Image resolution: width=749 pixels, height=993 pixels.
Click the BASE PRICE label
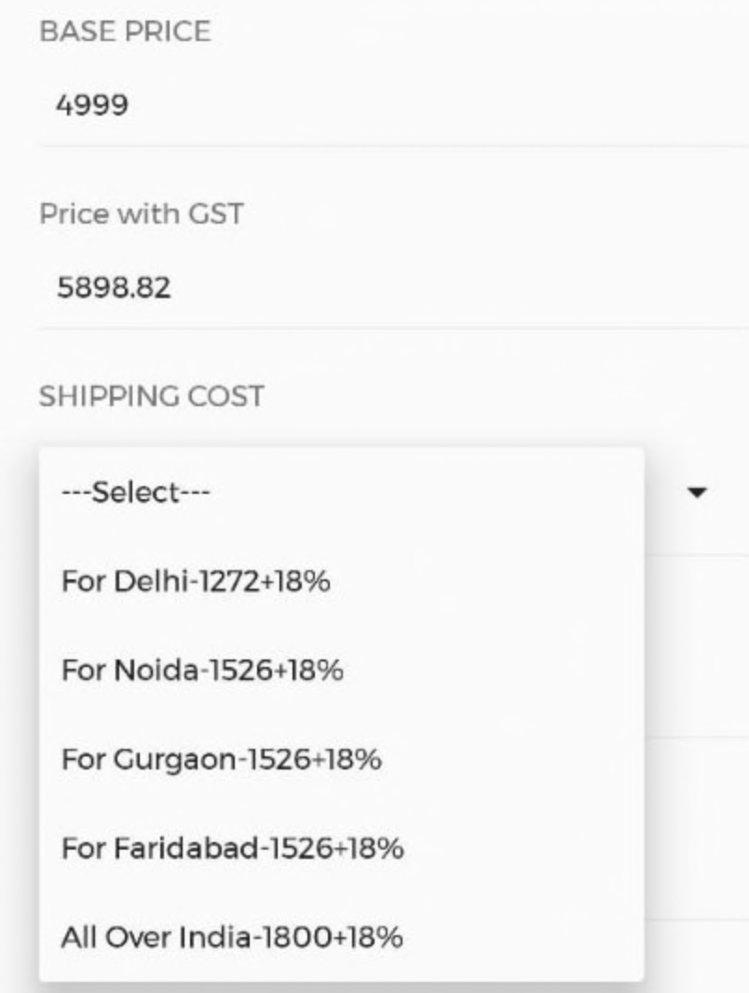(126, 32)
